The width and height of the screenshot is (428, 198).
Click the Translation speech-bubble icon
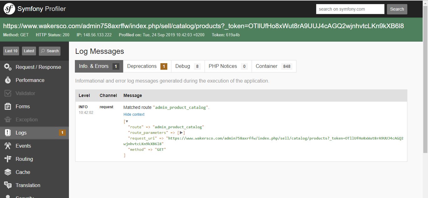tap(8, 185)
